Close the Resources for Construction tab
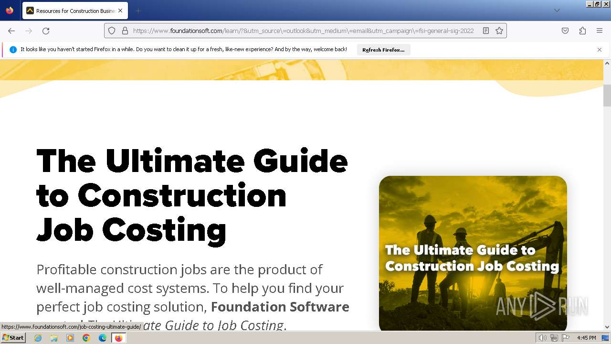Viewport: 611px width, 344px height. 120,11
